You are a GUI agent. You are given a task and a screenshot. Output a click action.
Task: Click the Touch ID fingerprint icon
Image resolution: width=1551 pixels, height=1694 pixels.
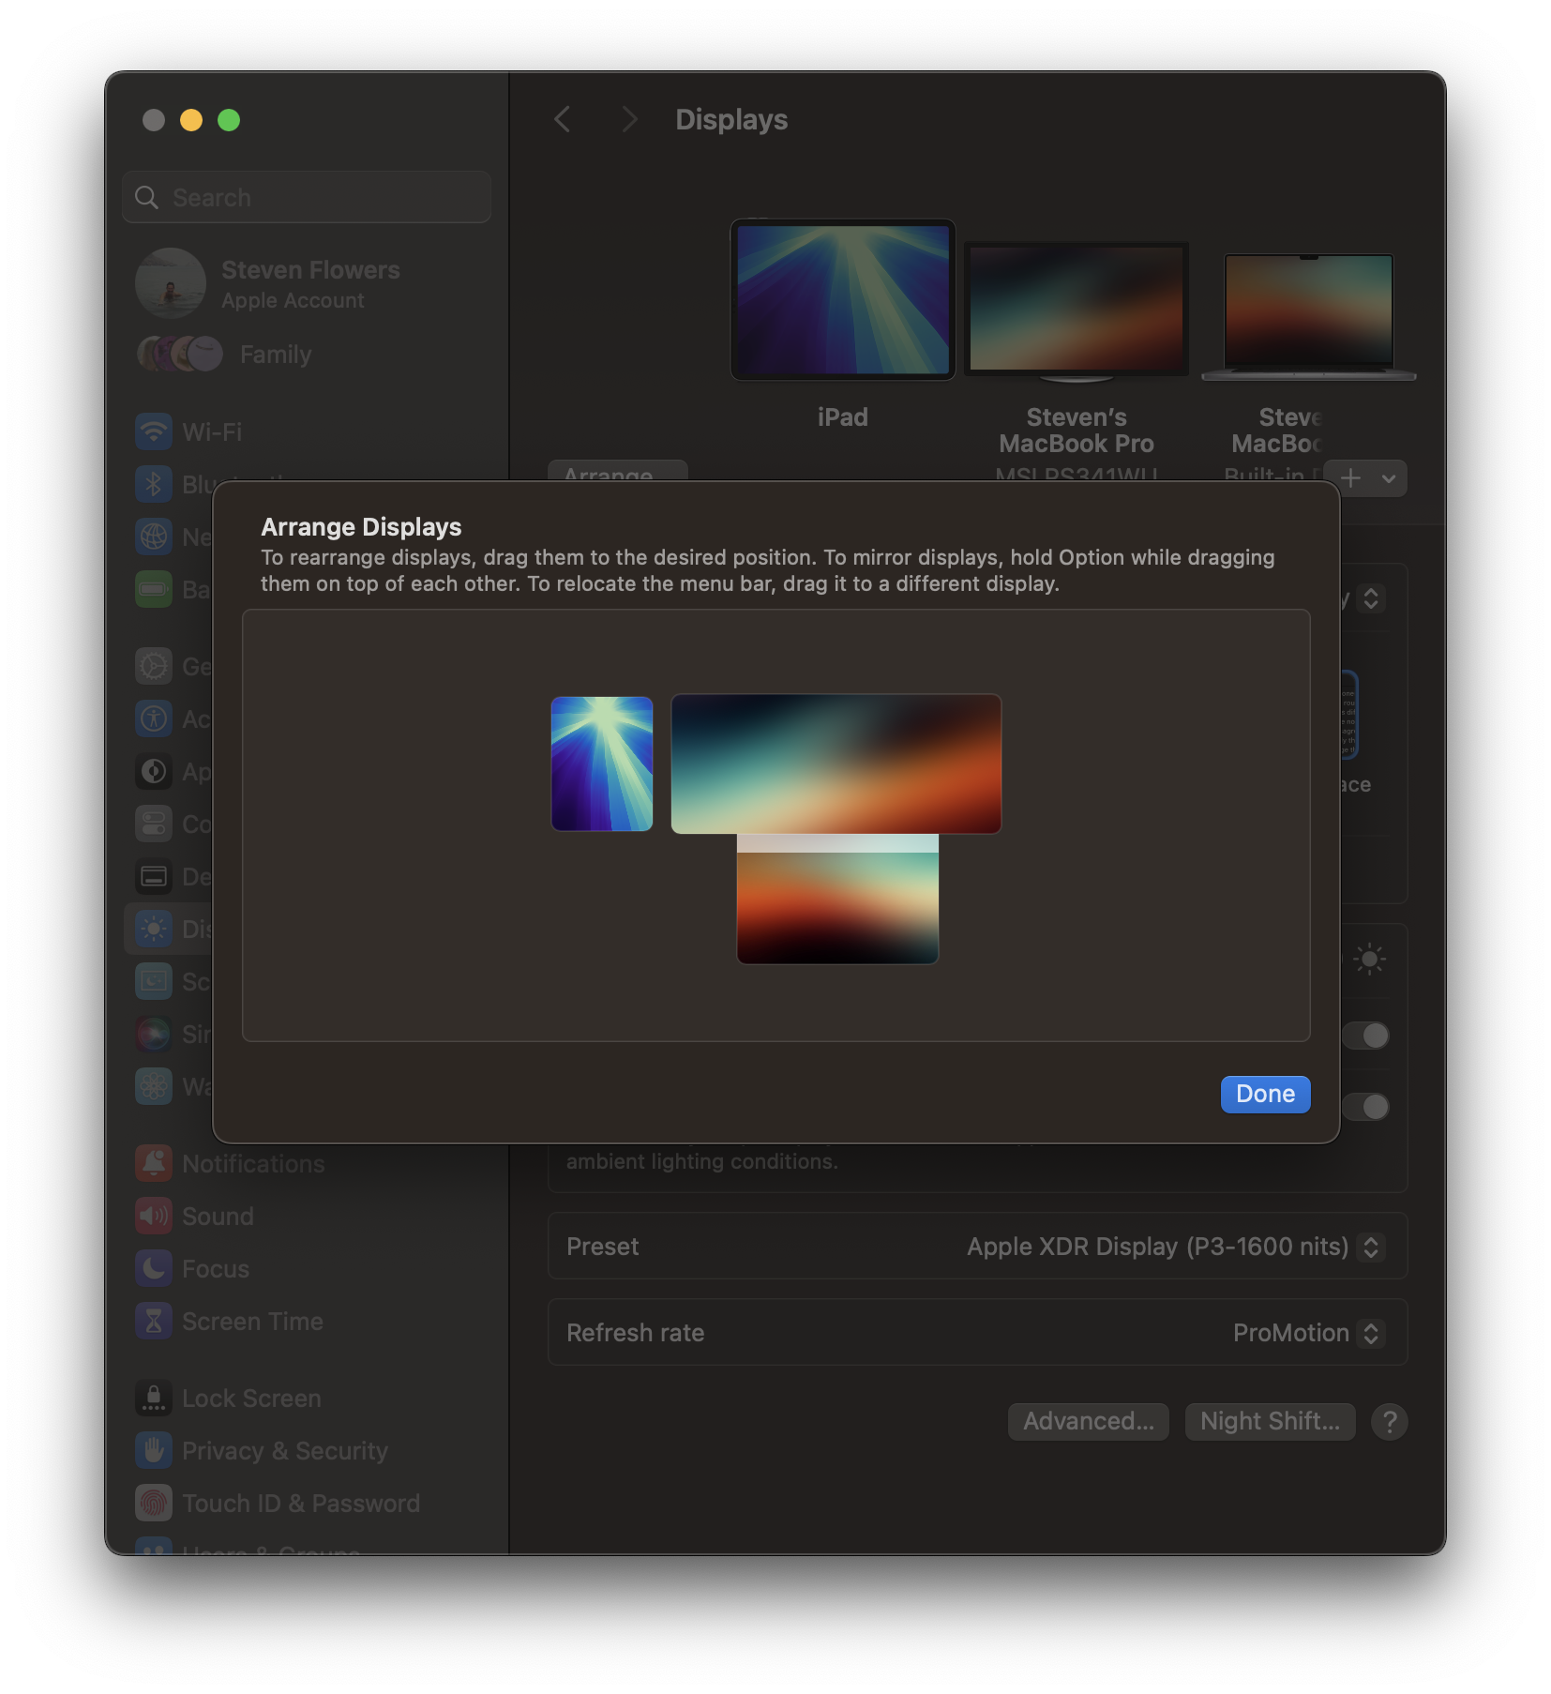[x=154, y=1503]
